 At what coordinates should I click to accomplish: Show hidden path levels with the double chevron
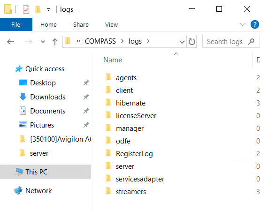tap(78, 41)
